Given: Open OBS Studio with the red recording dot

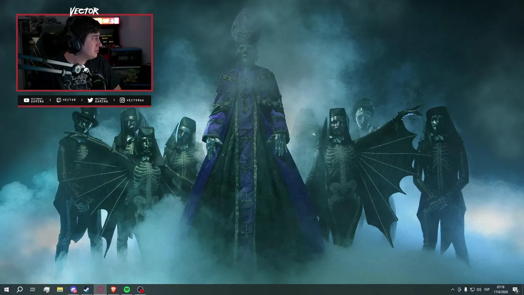Looking at the screenshot, I should pos(140,290).
